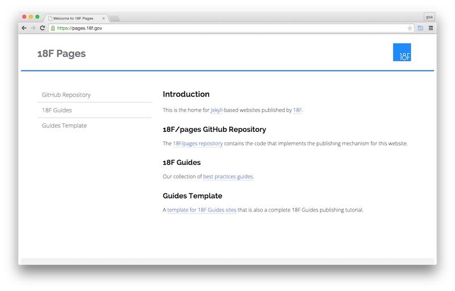
Task: Reload the page with the refresh icon
Action: click(x=42, y=28)
